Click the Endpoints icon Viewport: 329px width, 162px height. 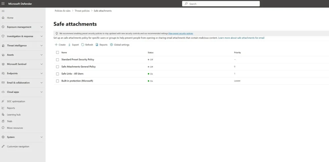point(3,73)
